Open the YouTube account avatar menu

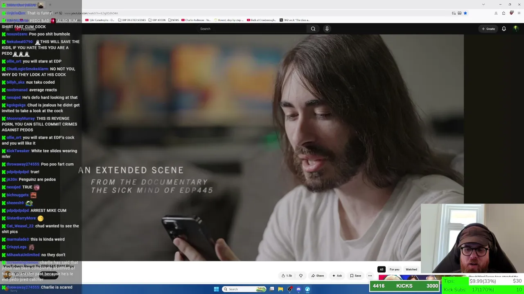(x=516, y=29)
